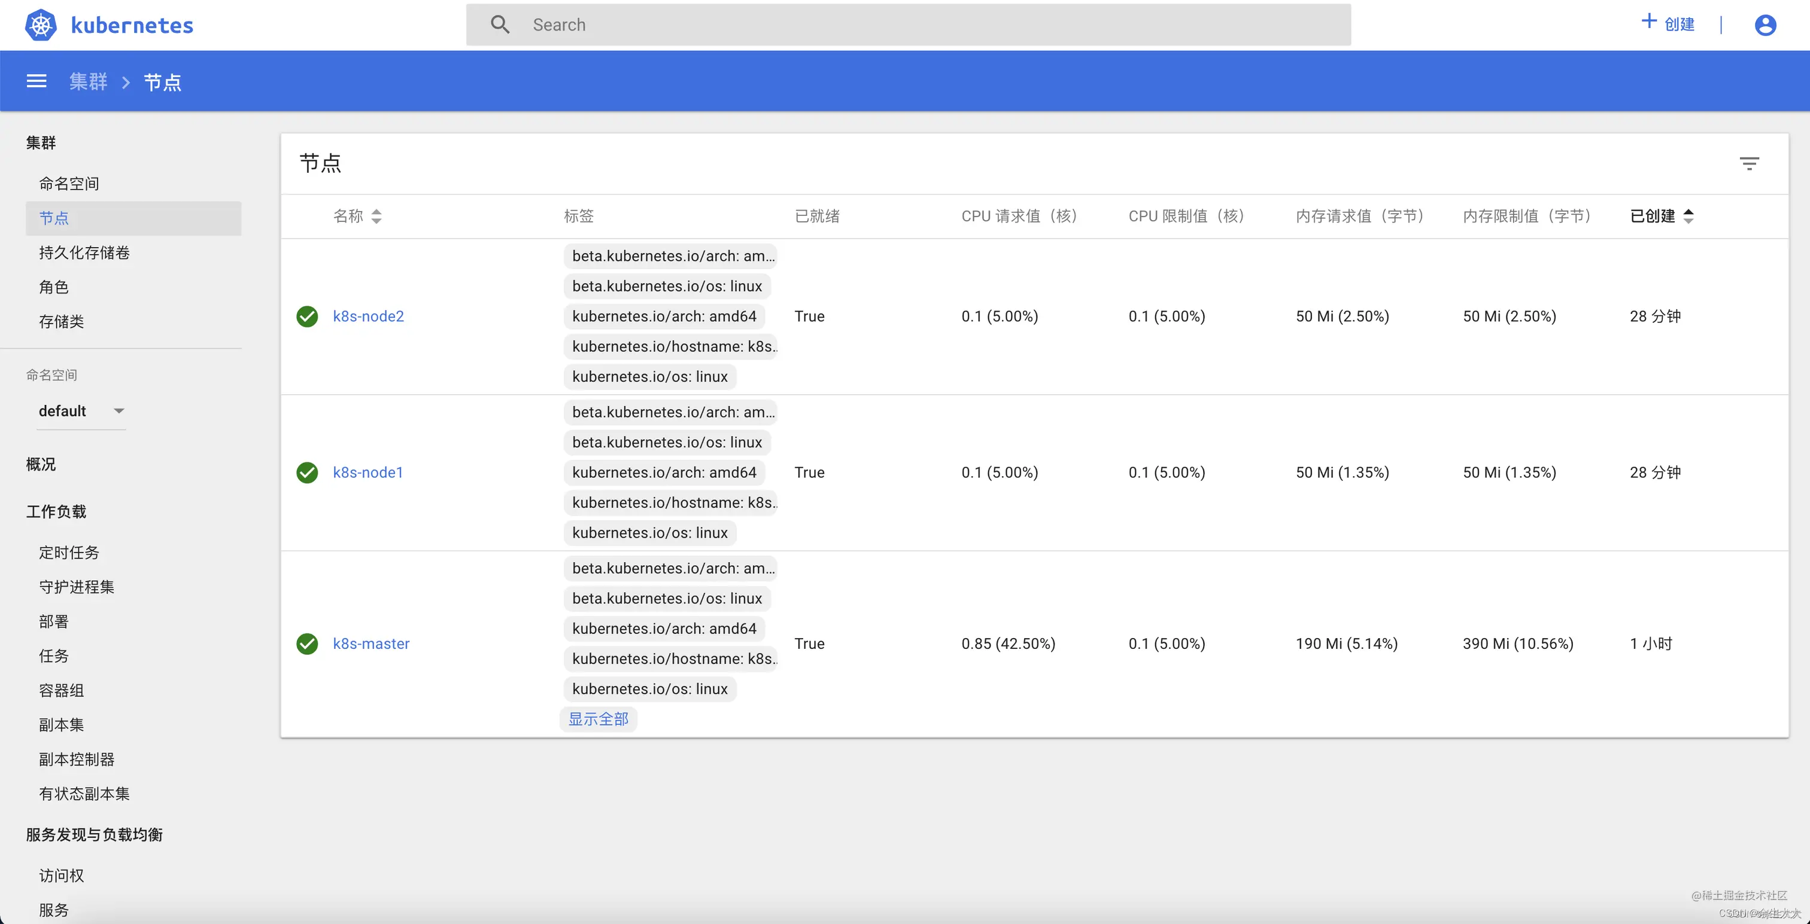Click k8s-node2 kubernetes.io/arch: amd64 label chip
The width and height of the screenshot is (1810, 924).
(x=664, y=316)
